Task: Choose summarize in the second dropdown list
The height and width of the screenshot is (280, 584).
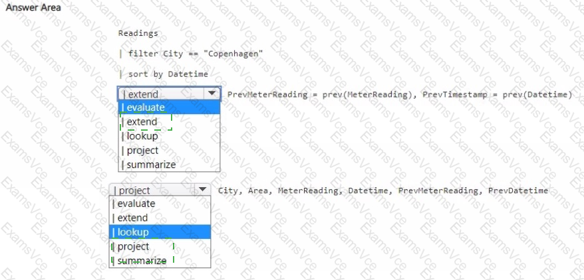Action: click(160, 261)
